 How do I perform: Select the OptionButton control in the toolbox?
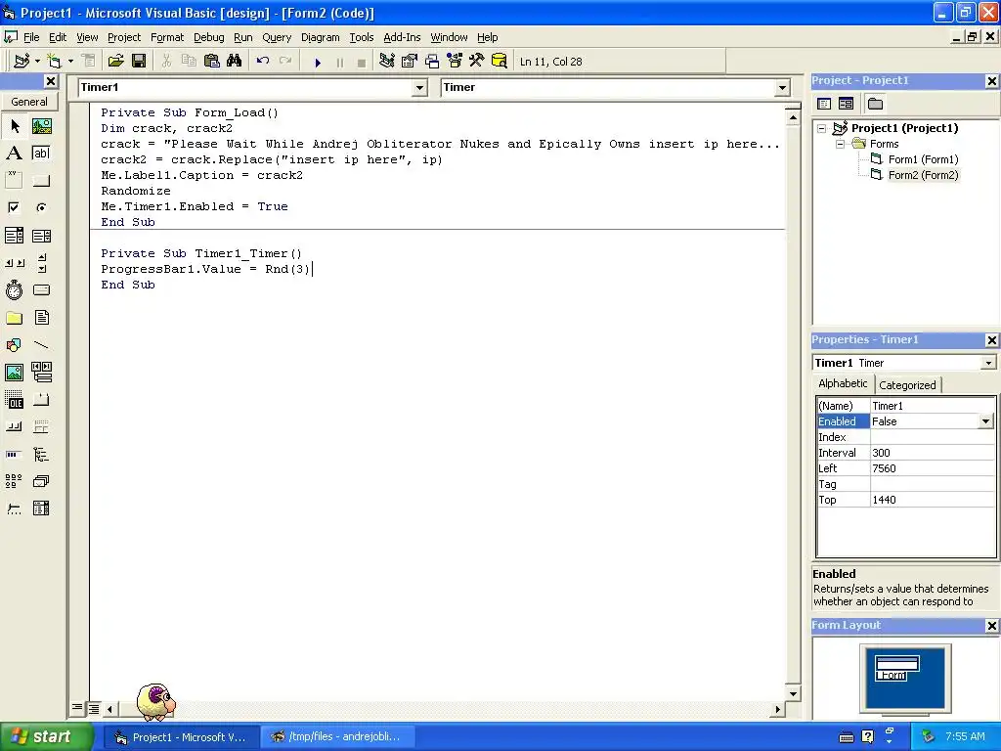click(x=41, y=207)
